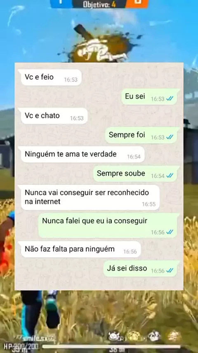The image size is (198, 353).
Task: Tap the second white pet skill icon
Action: click(x=155, y=336)
